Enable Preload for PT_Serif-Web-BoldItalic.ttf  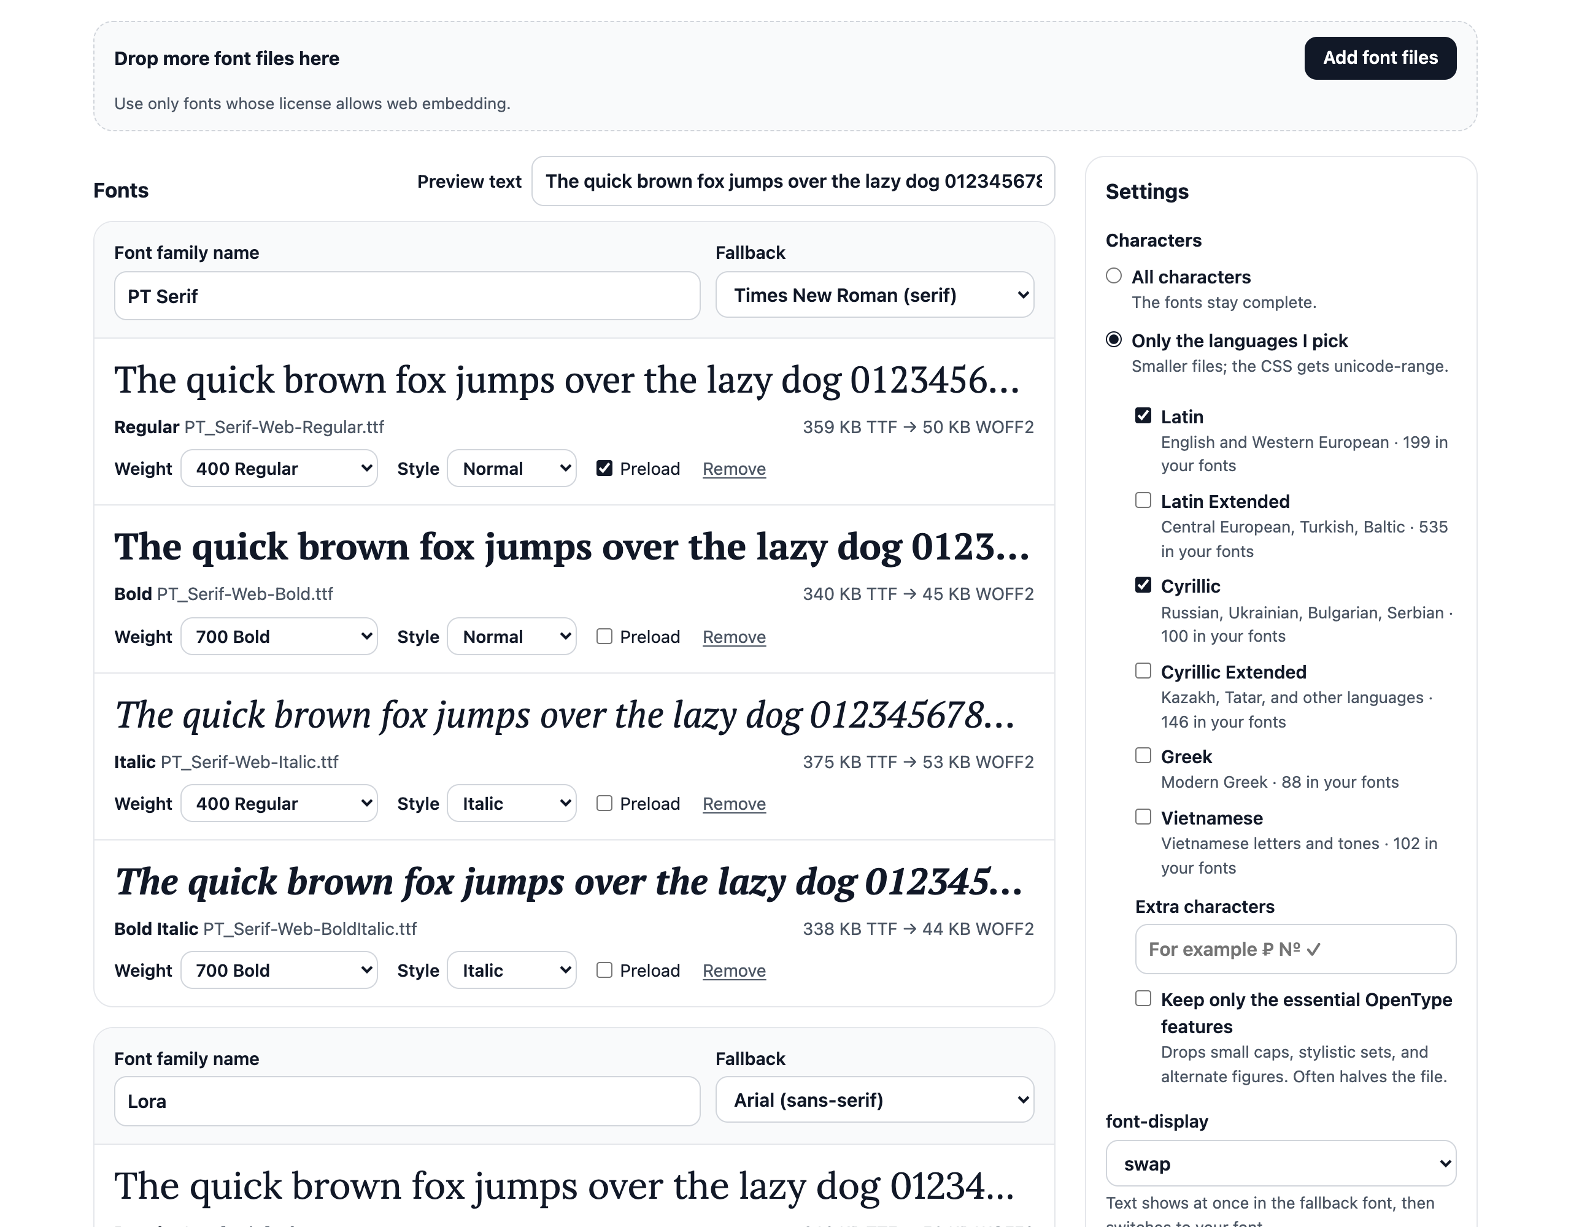pyautogui.click(x=604, y=970)
